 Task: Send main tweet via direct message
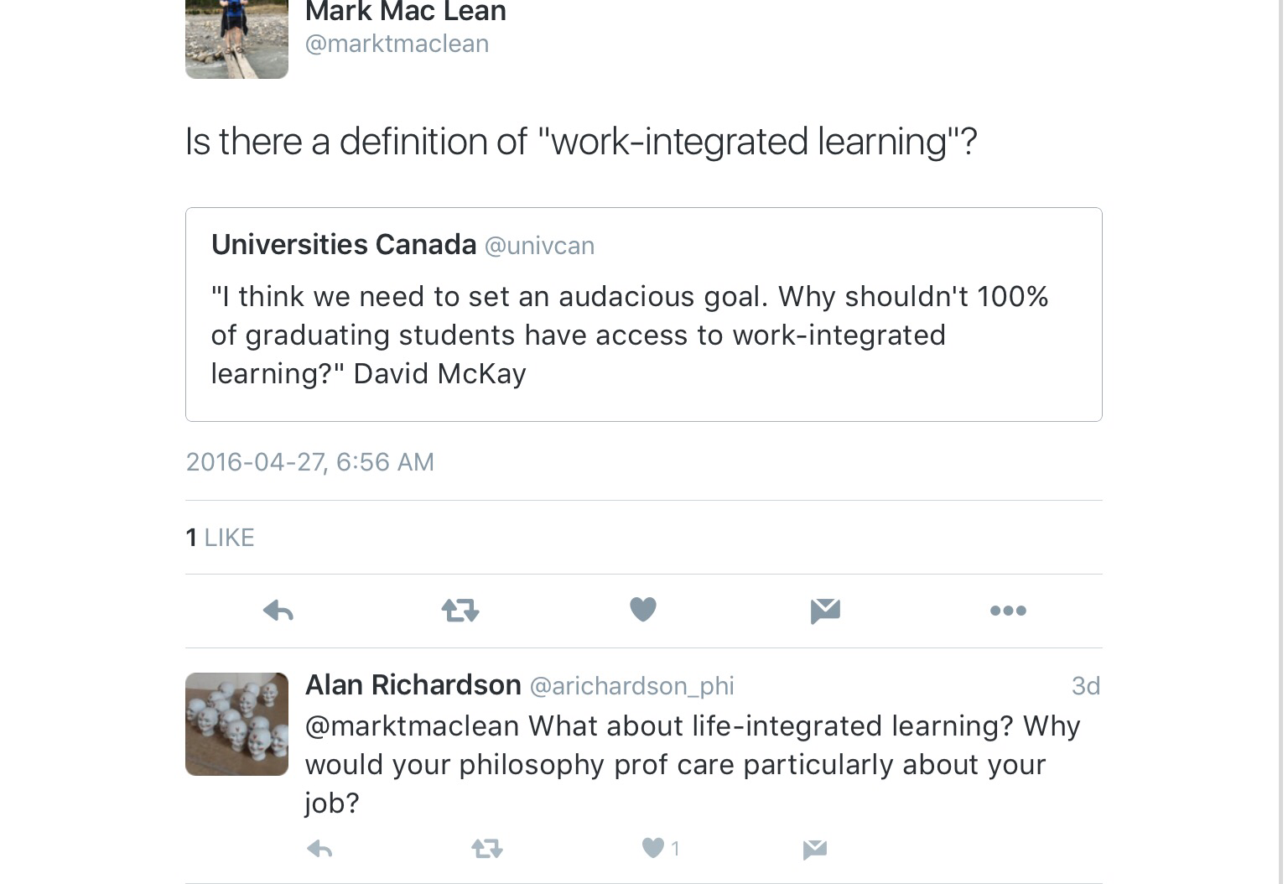(x=825, y=611)
